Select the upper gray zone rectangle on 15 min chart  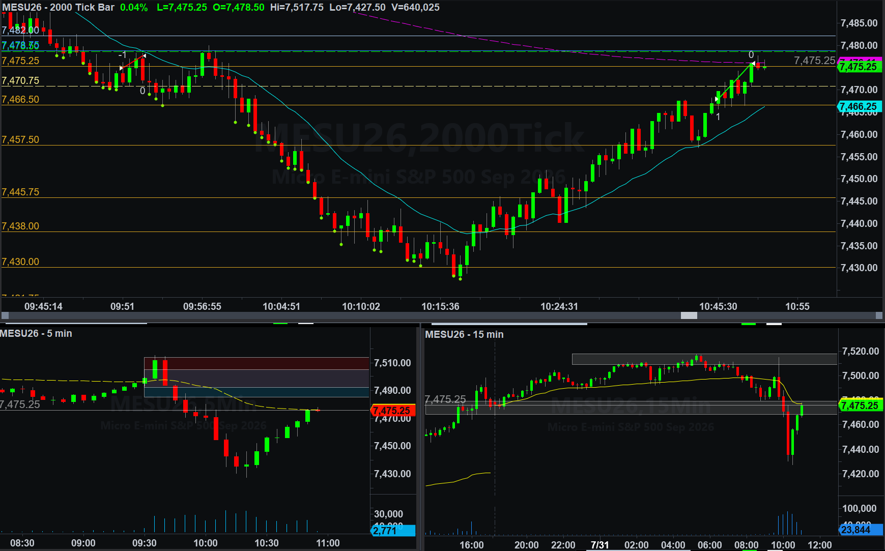click(x=704, y=359)
